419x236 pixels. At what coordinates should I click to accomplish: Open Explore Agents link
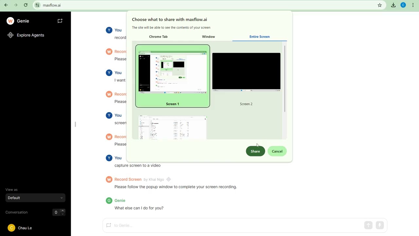30,35
